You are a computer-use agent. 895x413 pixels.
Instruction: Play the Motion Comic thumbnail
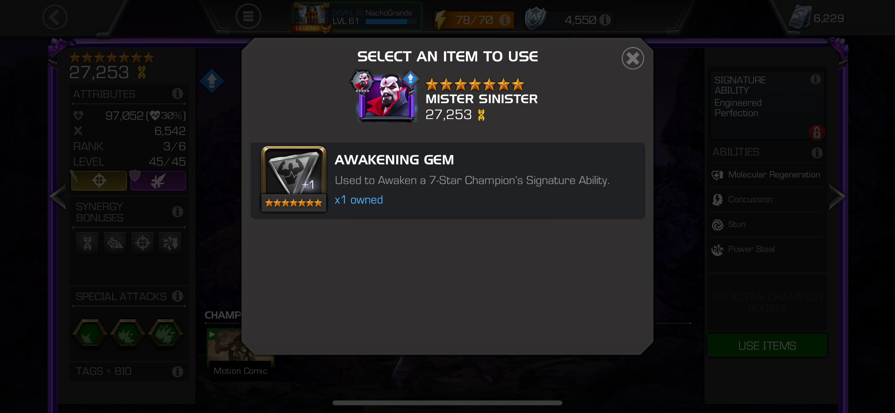[x=240, y=352]
